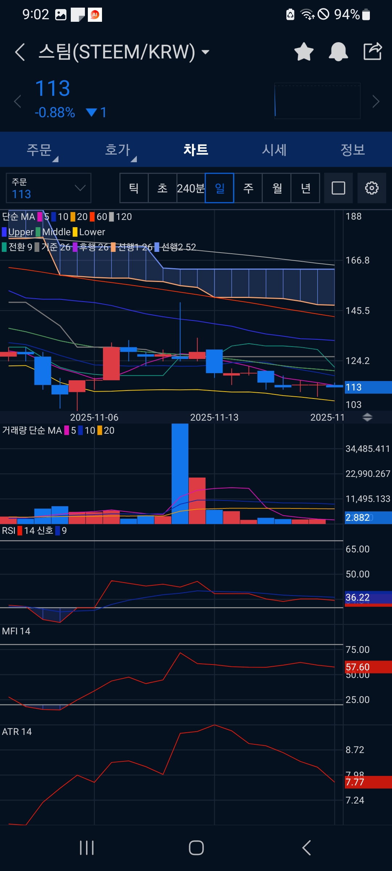
Task: Open chart settings gear icon
Action: click(372, 188)
